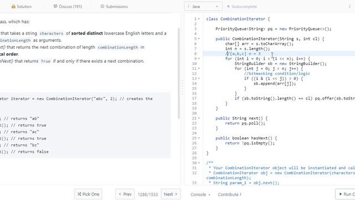355x200 pixels.
Task: Collapse code fold arrow at line 13
Action: 199,78
